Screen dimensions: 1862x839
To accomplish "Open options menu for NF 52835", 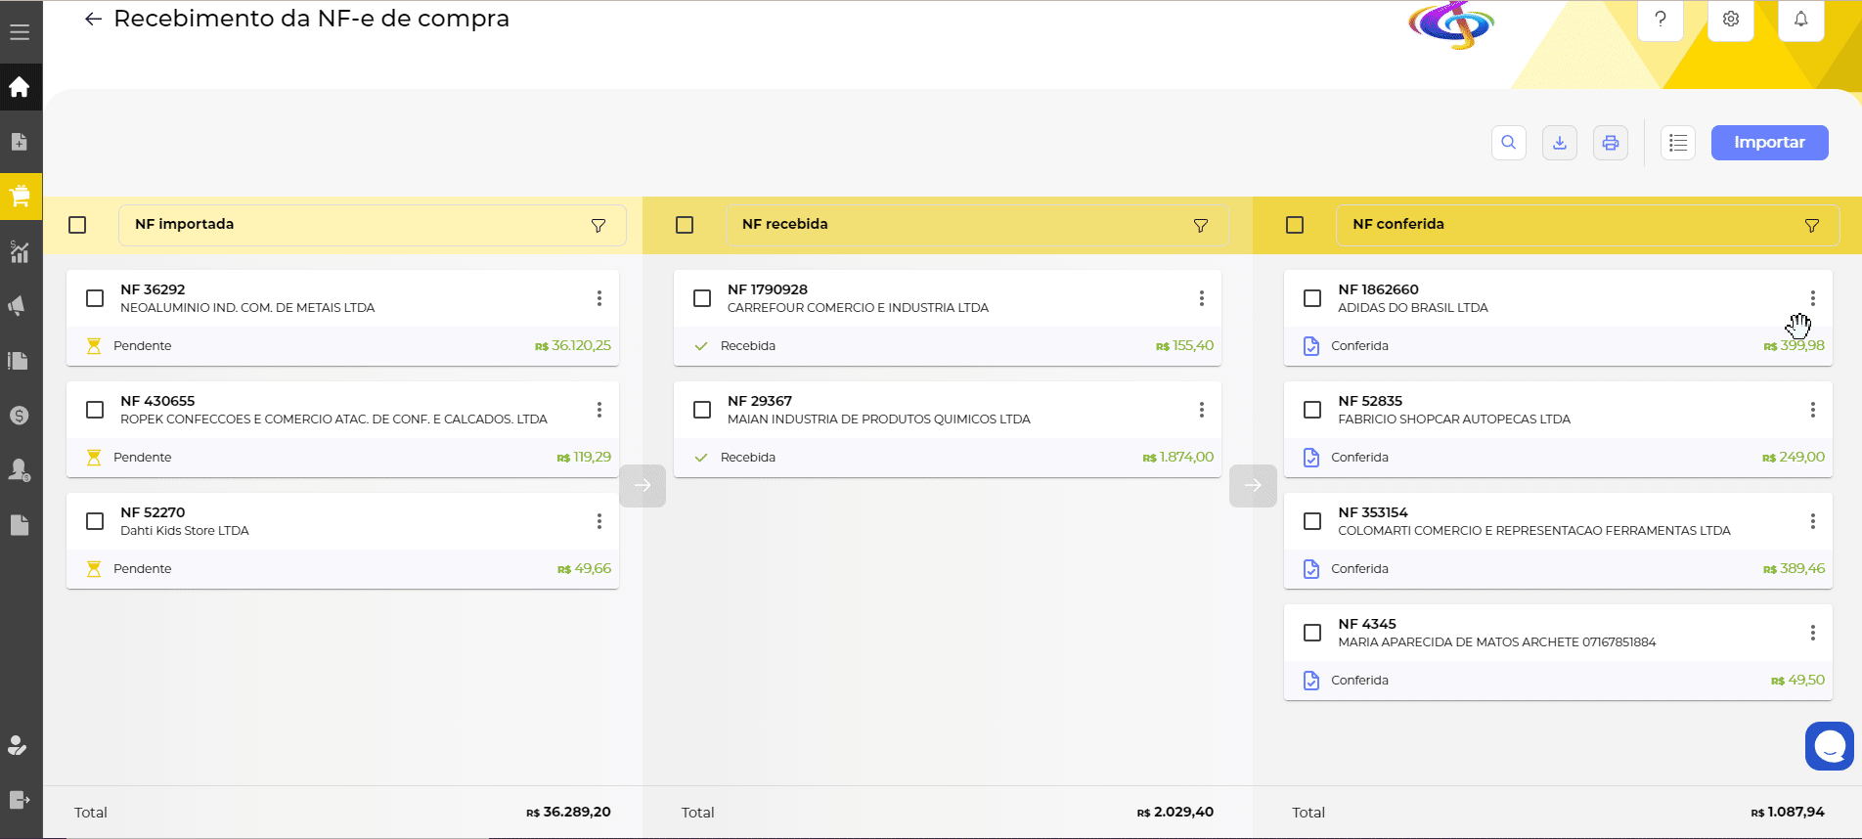I will (x=1811, y=410).
